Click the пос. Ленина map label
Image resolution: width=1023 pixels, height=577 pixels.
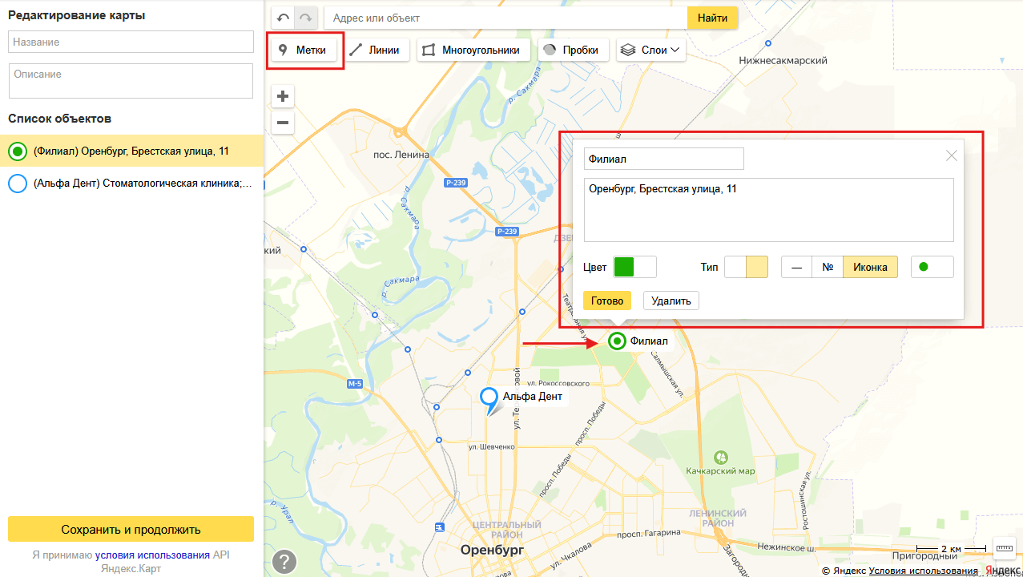coord(401,155)
